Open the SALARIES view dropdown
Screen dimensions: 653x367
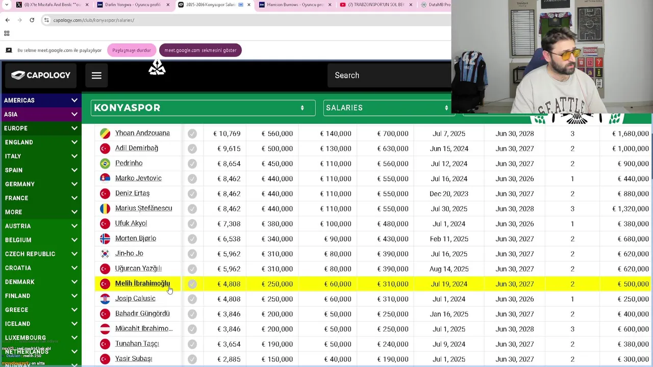click(x=389, y=108)
